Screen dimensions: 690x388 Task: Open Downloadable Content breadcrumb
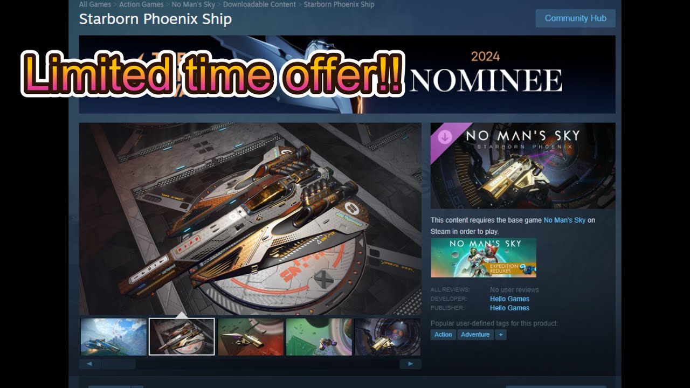[x=259, y=4]
